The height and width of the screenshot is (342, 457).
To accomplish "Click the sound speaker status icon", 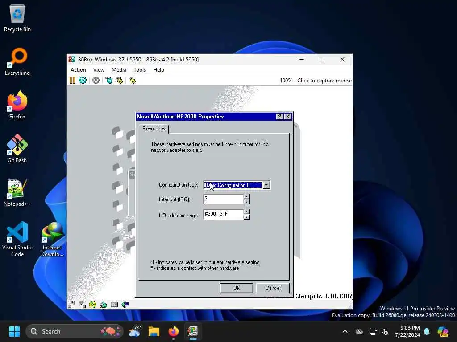I will coord(125,305).
